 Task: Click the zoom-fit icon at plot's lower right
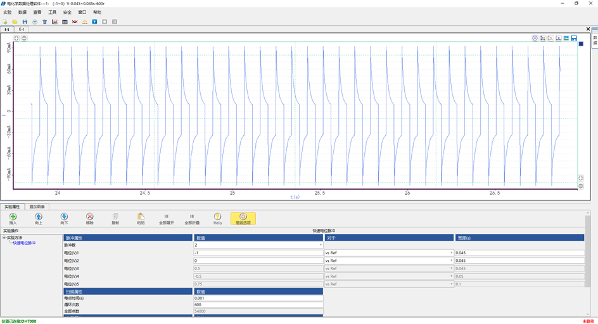coord(580,178)
